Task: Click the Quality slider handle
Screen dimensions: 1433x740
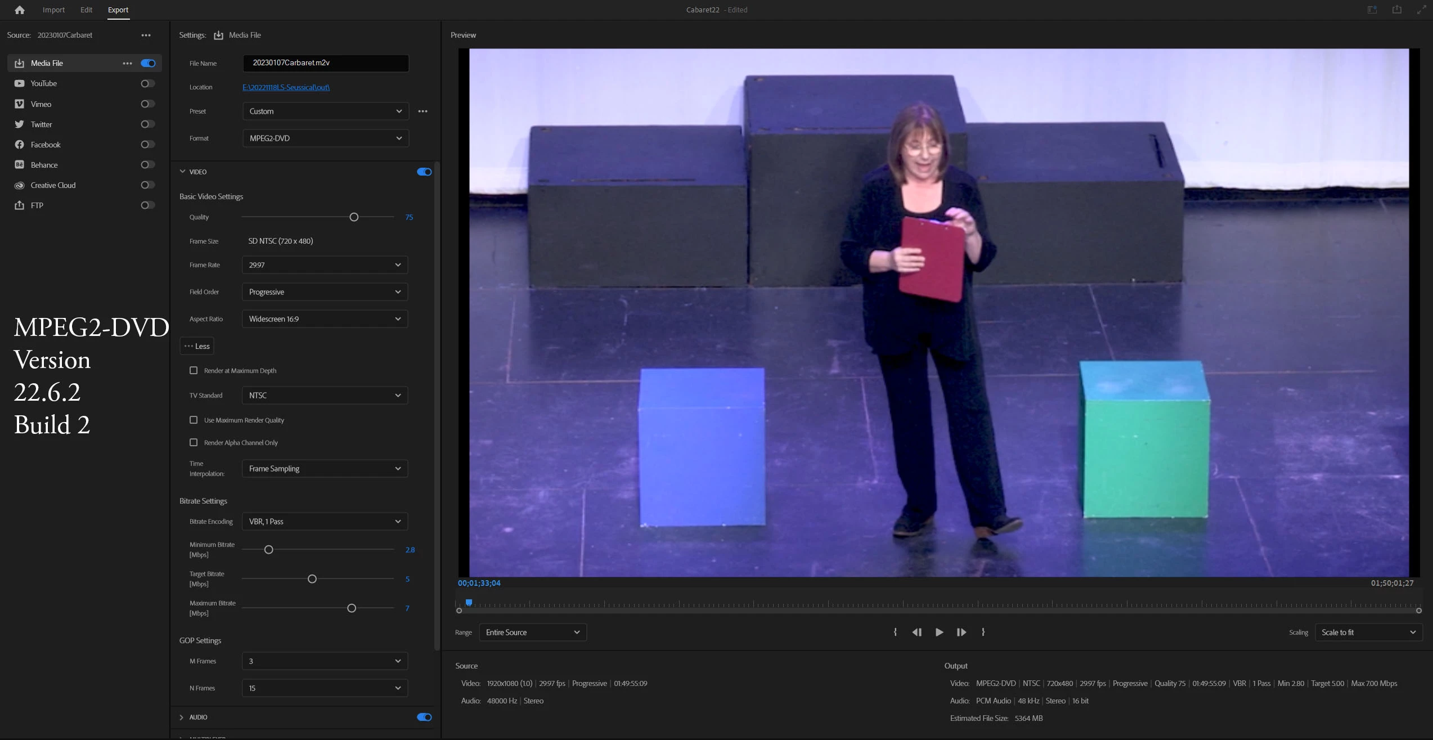Action: 354,217
